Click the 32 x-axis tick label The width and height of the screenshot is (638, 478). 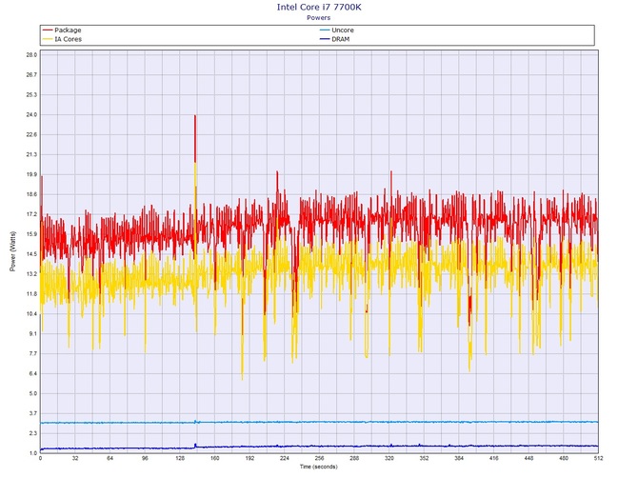(x=75, y=458)
